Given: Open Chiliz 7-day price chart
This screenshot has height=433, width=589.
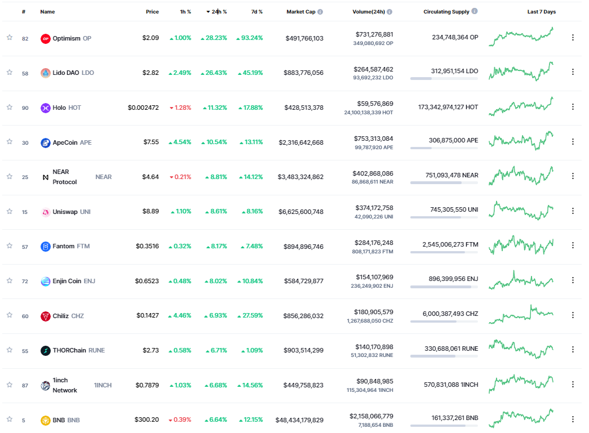Looking at the screenshot, I should (521, 314).
